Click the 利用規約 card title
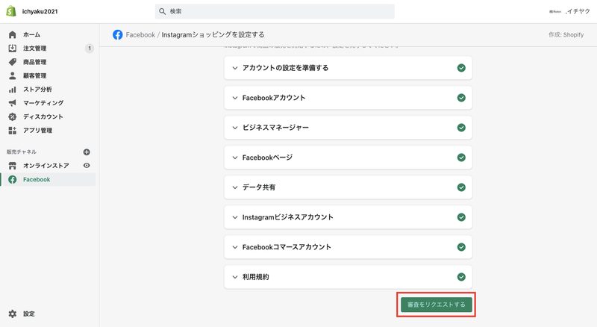 (255, 277)
